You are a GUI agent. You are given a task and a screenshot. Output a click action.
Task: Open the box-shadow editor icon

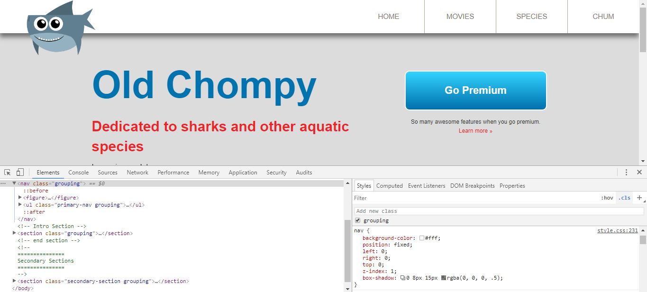click(403, 278)
